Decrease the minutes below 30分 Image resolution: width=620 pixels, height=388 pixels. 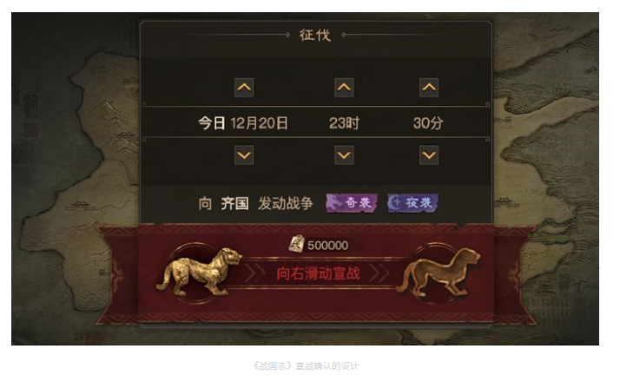pos(429,155)
